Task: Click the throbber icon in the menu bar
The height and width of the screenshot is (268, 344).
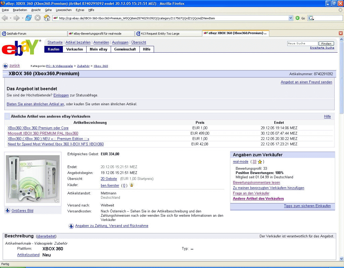Action: click(x=341, y=10)
